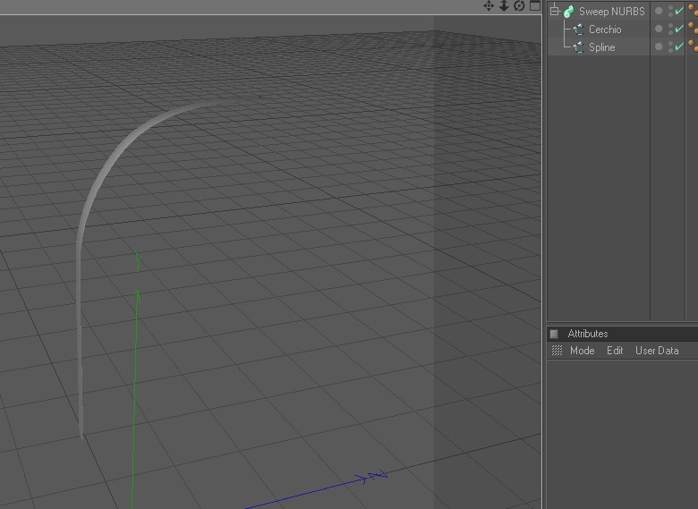This screenshot has height=509, width=698.
Task: Toggle the Cerchio enable checkmark
Action: coord(679,29)
